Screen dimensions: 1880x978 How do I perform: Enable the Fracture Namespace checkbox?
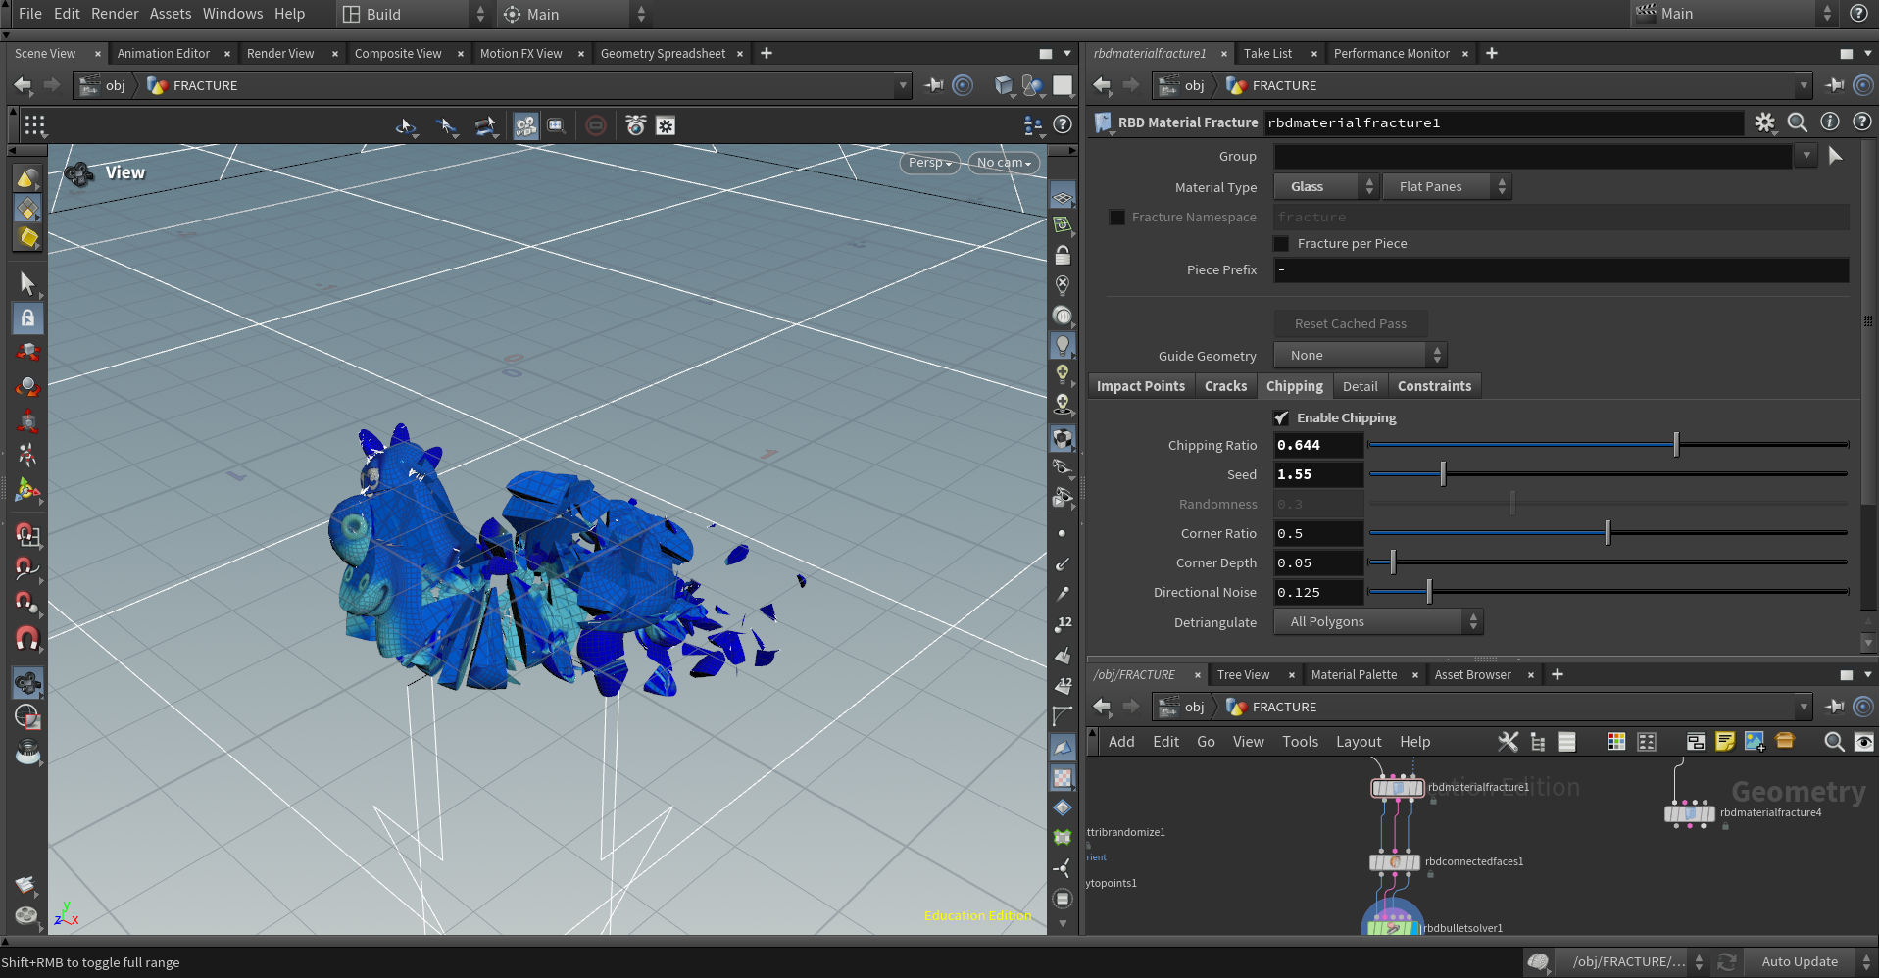(1116, 217)
